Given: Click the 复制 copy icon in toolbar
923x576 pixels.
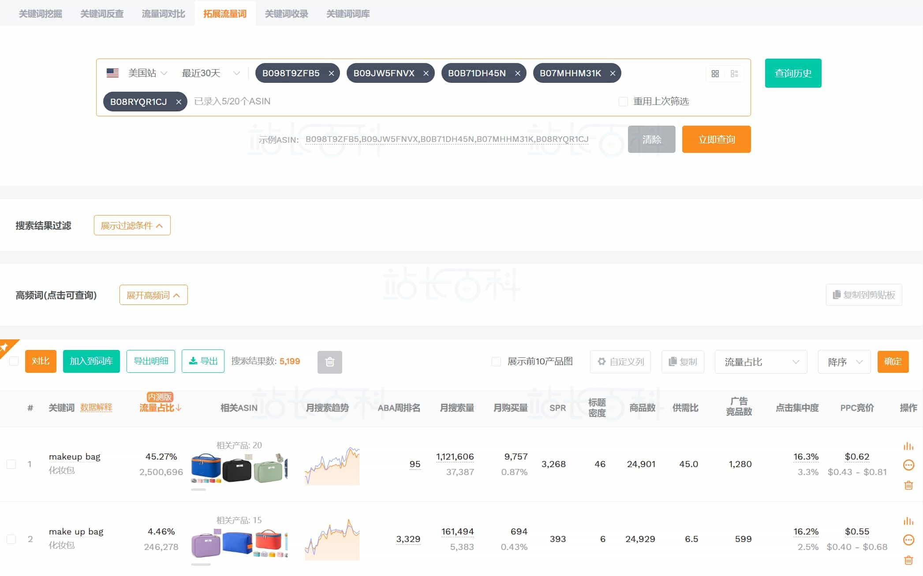Looking at the screenshot, I should (x=673, y=361).
